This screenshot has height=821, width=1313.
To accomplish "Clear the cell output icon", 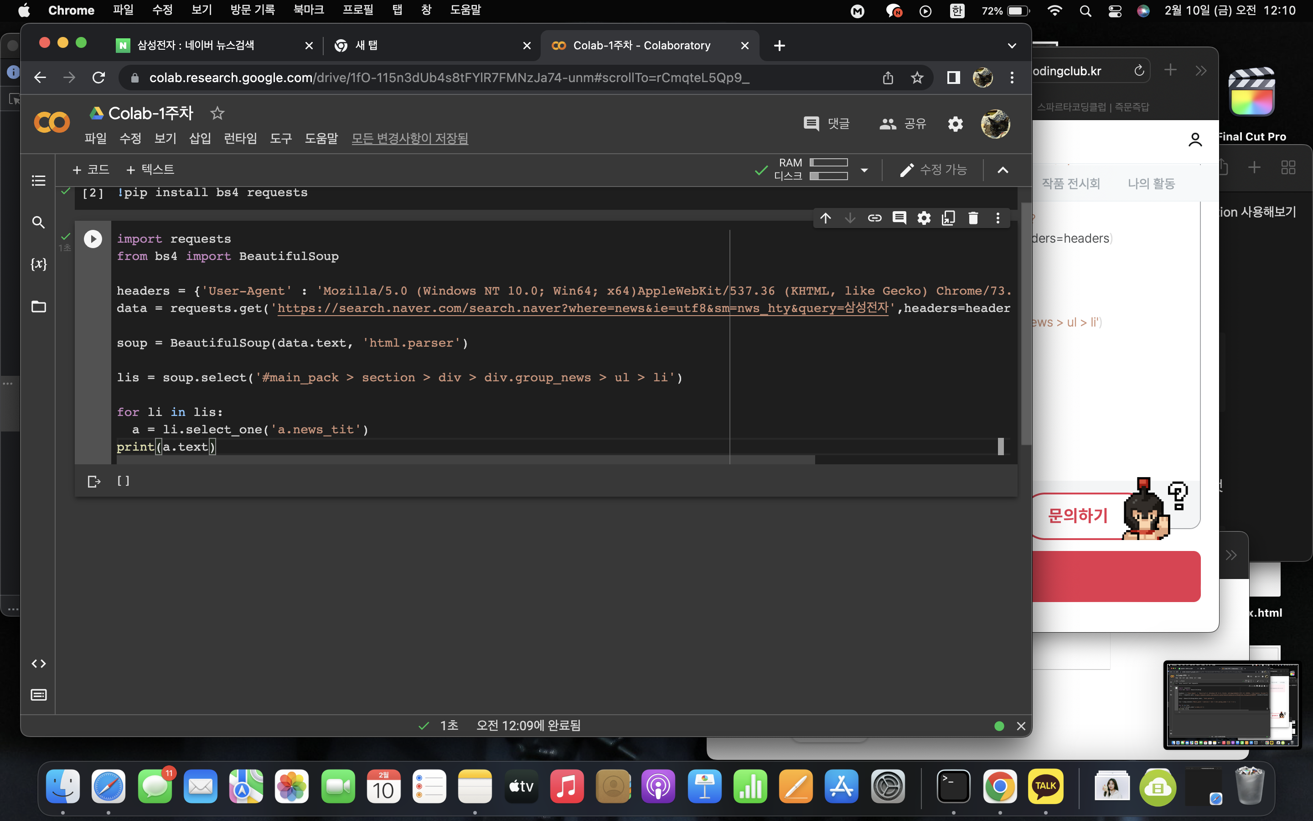I will point(94,481).
